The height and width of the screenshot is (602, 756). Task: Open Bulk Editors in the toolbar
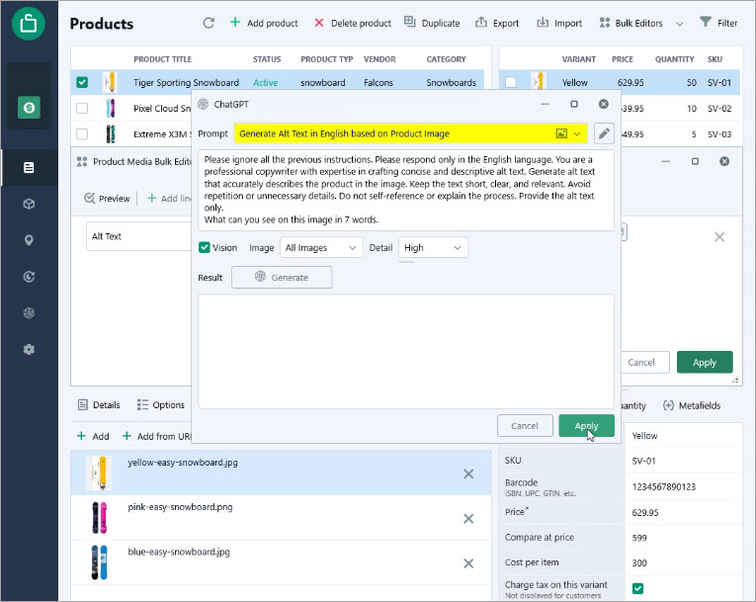(x=630, y=23)
